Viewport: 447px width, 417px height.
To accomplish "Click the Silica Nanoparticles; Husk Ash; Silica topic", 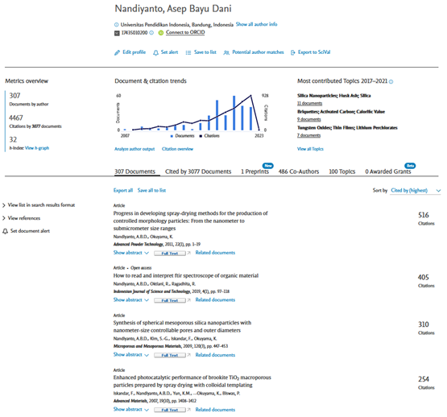I will [333, 96].
